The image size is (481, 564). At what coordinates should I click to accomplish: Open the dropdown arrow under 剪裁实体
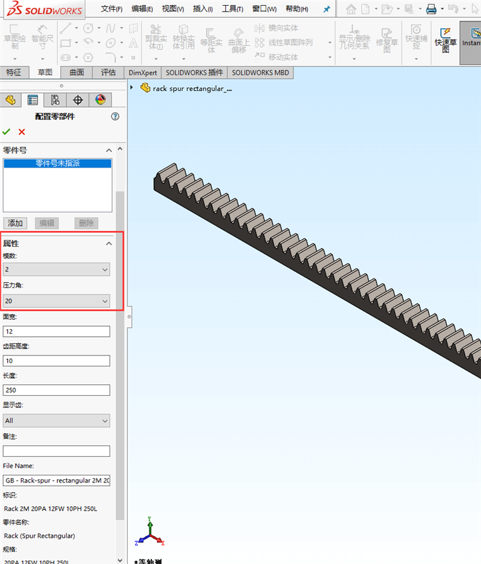(x=156, y=58)
